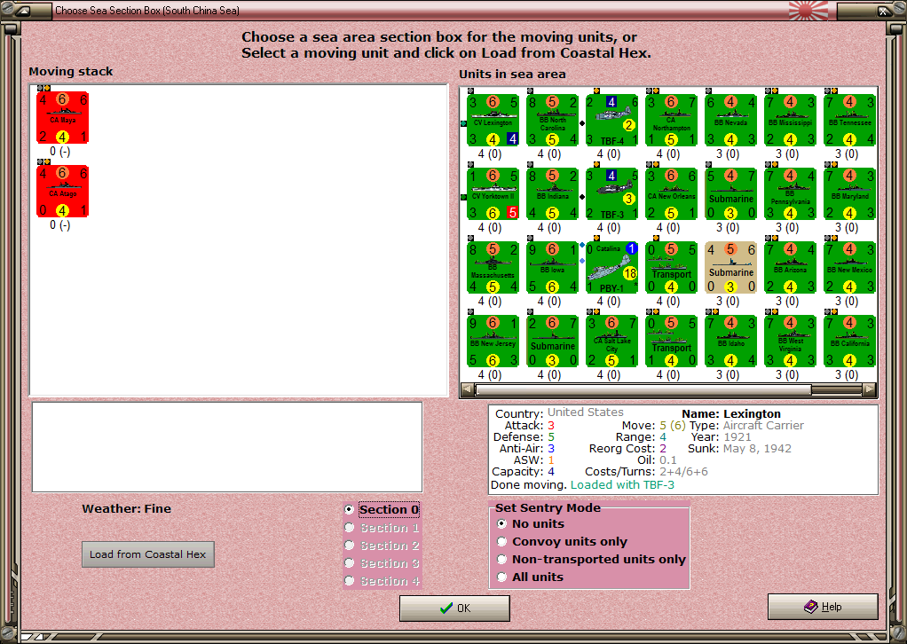
Task: Click the tan-colored Submarine counter
Action: coord(730,268)
